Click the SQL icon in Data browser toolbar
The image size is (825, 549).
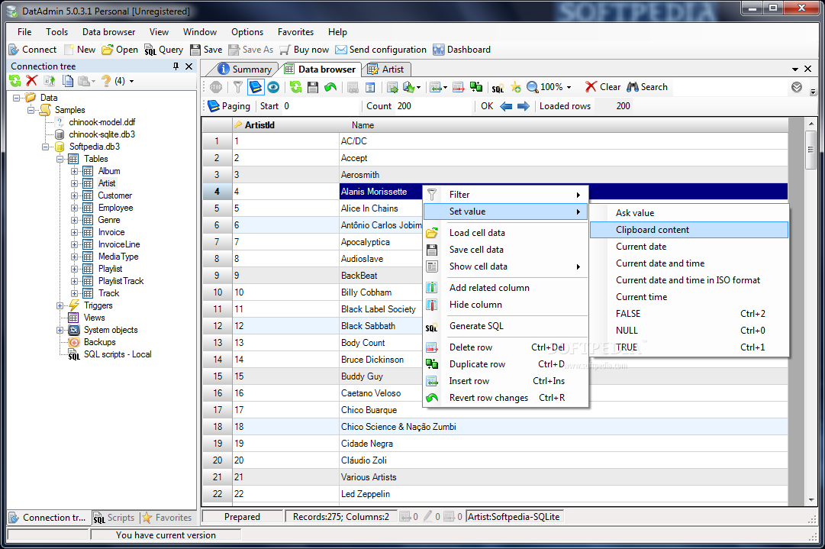498,89
